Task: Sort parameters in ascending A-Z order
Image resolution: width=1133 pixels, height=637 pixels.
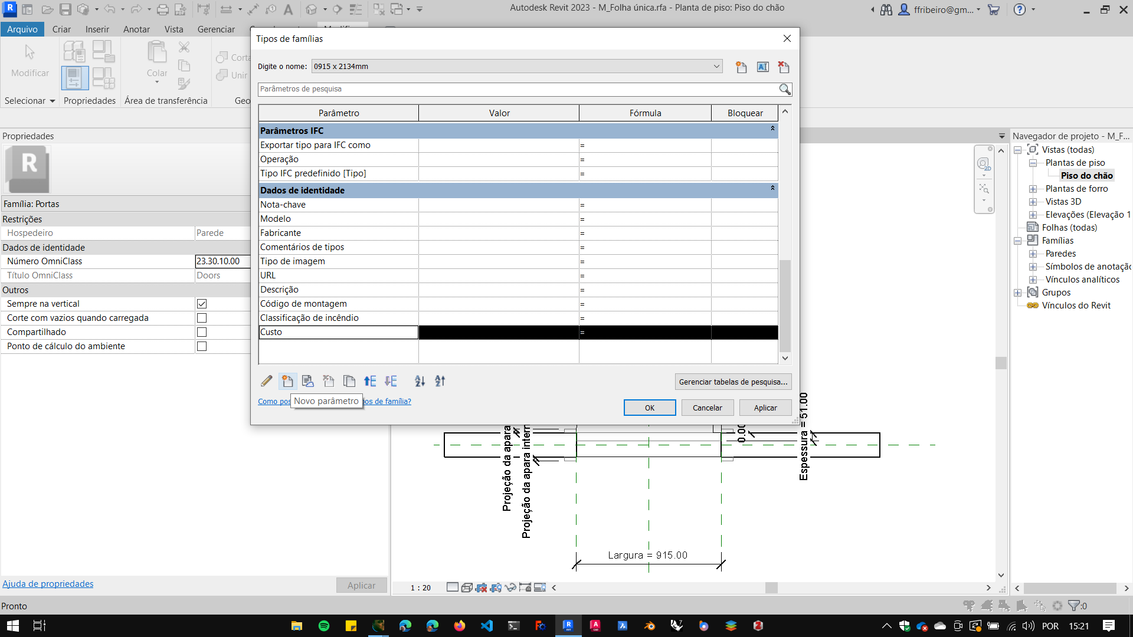Action: pos(420,381)
